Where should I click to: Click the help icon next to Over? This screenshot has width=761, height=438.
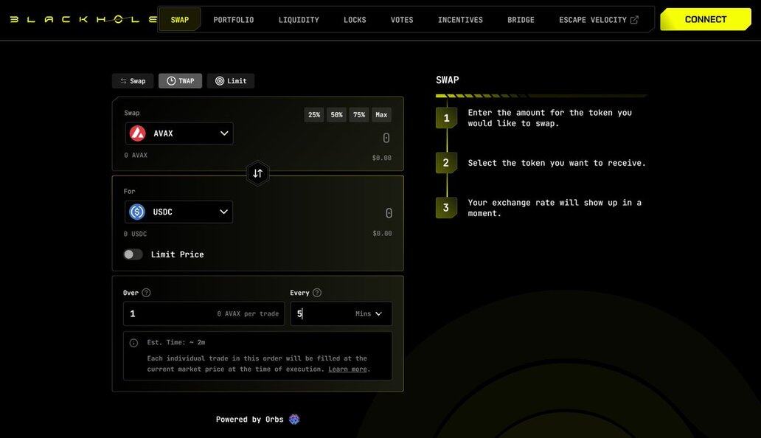coord(146,293)
